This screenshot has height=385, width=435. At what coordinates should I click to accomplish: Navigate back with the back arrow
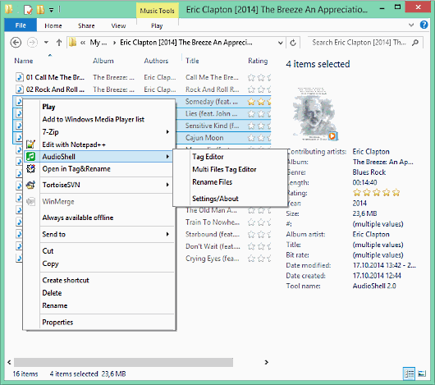[x=16, y=43]
